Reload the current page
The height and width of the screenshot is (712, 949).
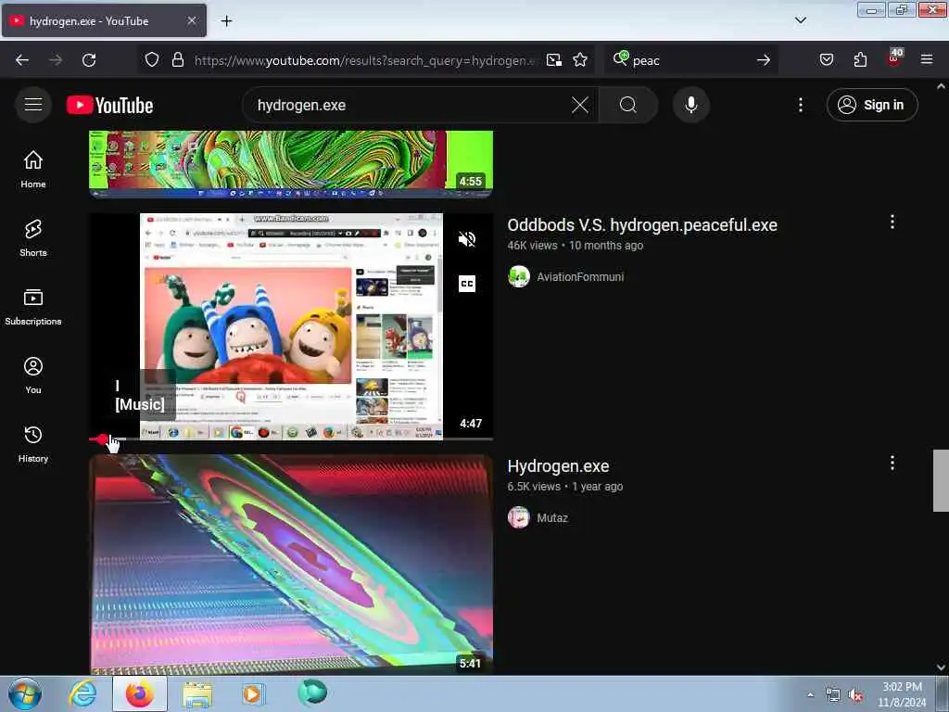pyautogui.click(x=89, y=60)
